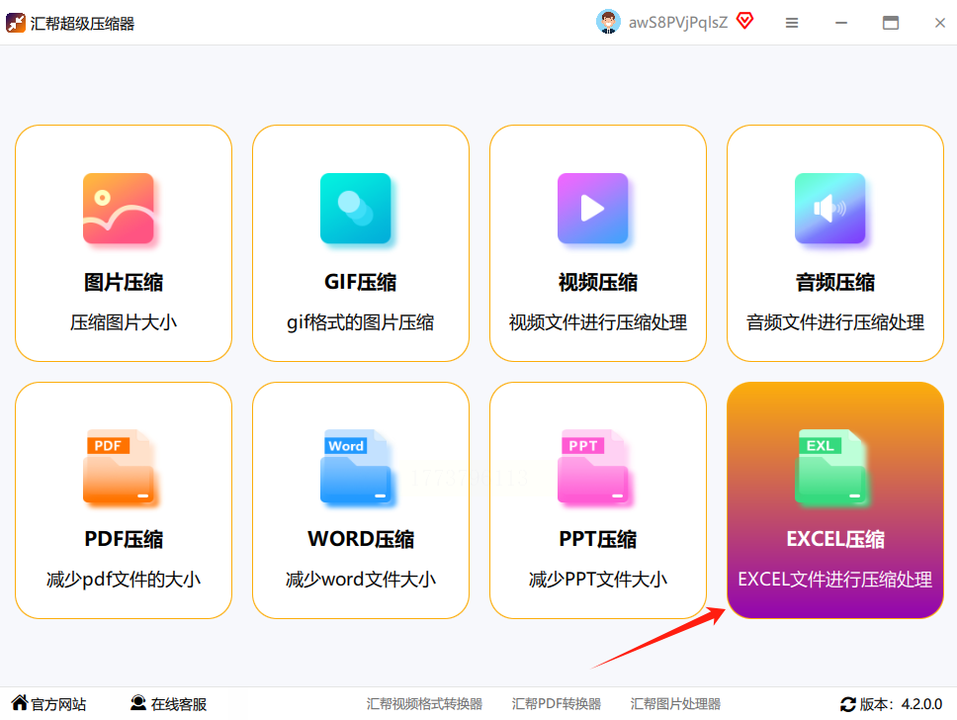Open 官方网站 link

[x=58, y=704]
